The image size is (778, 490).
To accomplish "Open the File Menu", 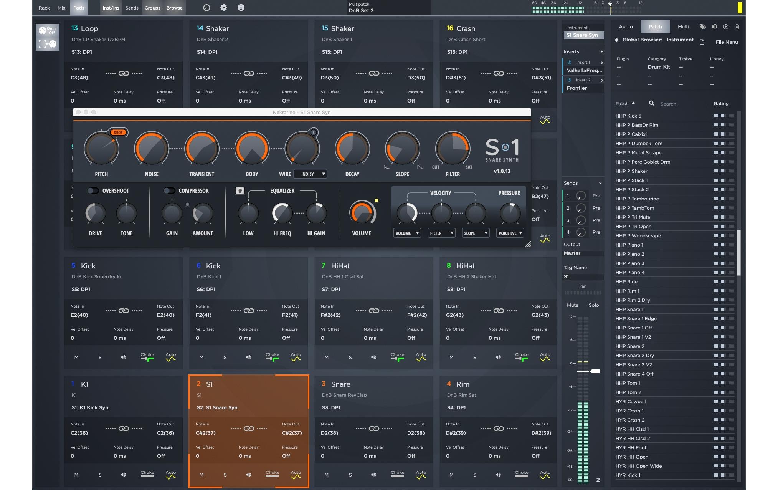I will 727,42.
